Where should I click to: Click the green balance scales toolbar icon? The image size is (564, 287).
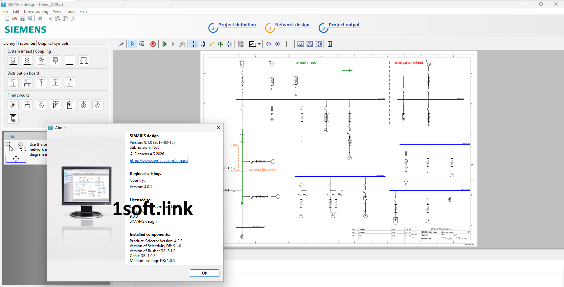click(x=220, y=44)
